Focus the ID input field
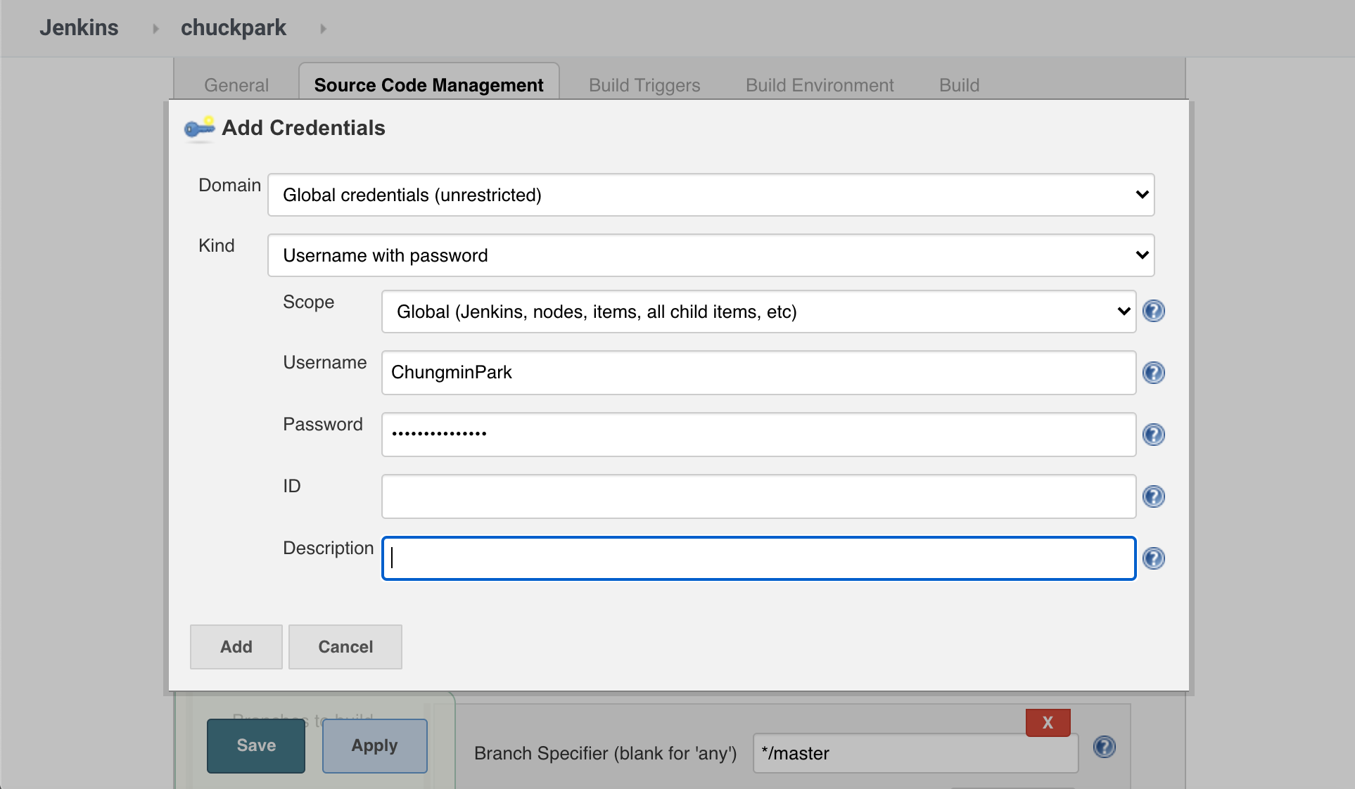 click(758, 496)
